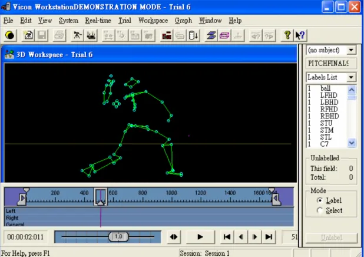Image resolution: width=364 pixels, height=257 pixels.
Task: Select the RFHD label in list
Action: pos(329,109)
